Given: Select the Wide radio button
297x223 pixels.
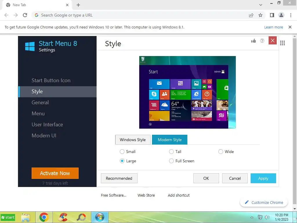Looking at the screenshot, I should pos(220,152).
